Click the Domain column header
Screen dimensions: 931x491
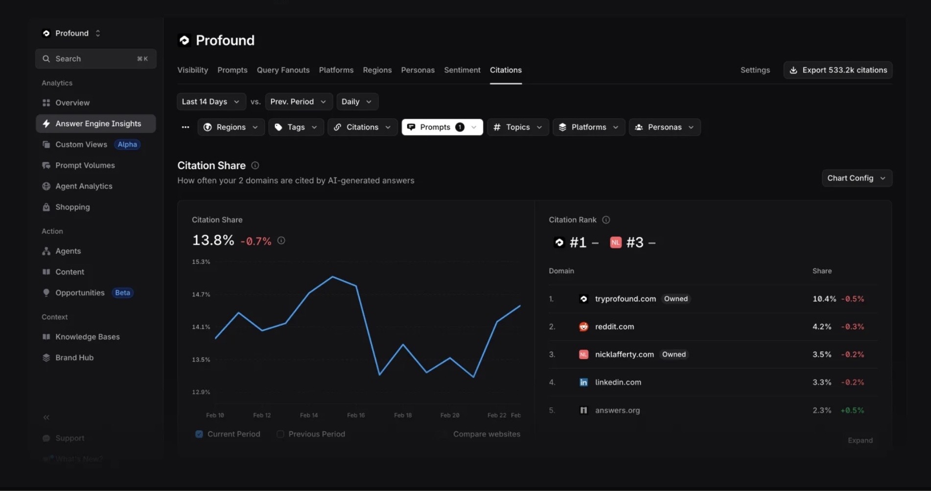click(561, 271)
